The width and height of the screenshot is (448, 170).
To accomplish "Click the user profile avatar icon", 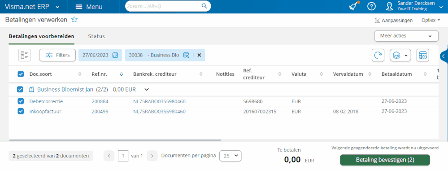I will [389, 6].
